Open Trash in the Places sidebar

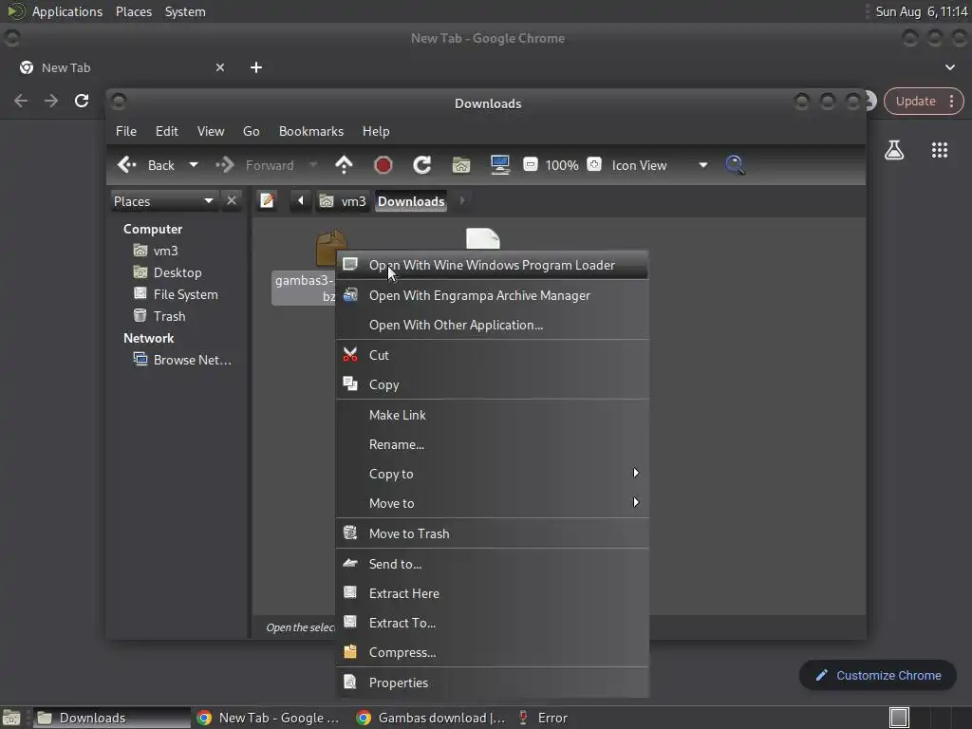(x=169, y=316)
